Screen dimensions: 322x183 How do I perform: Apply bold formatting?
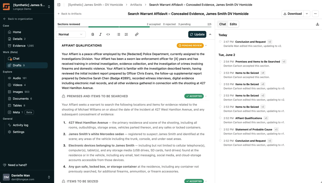pyautogui.click(x=93, y=34)
